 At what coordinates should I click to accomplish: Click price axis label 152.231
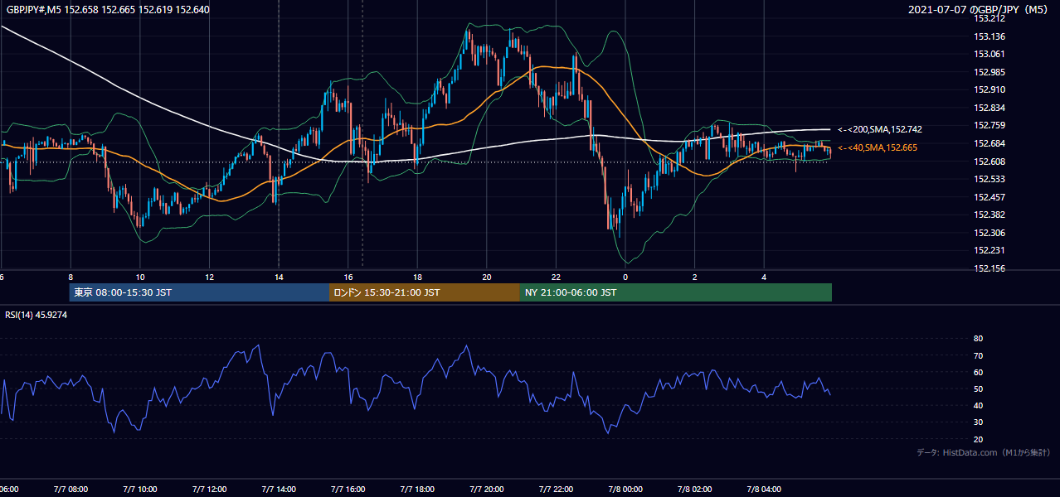click(x=989, y=250)
